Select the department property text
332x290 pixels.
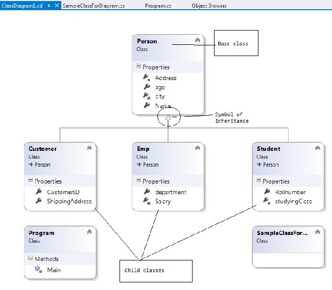pyautogui.click(x=171, y=192)
